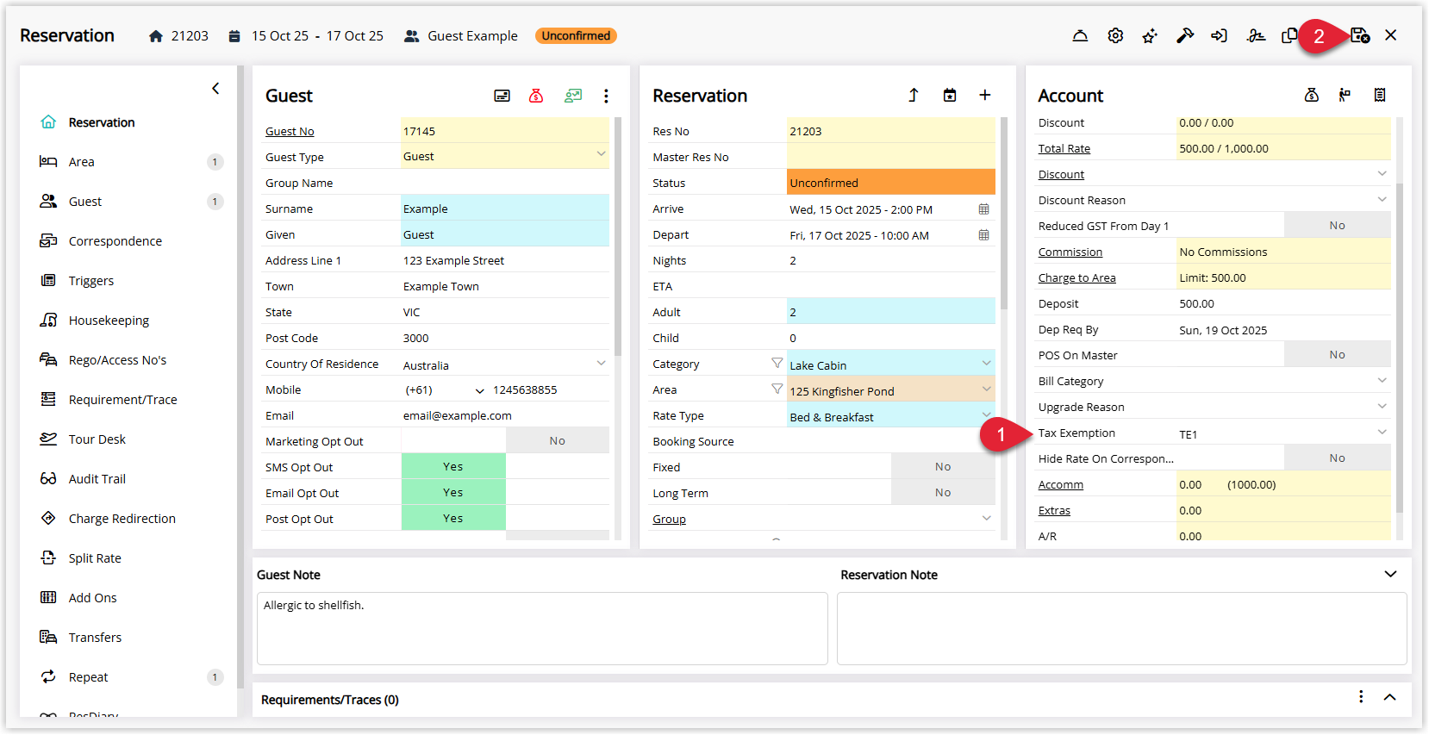Open Charge Redirection in sidebar
This screenshot has height=735, width=1429.
coord(122,519)
